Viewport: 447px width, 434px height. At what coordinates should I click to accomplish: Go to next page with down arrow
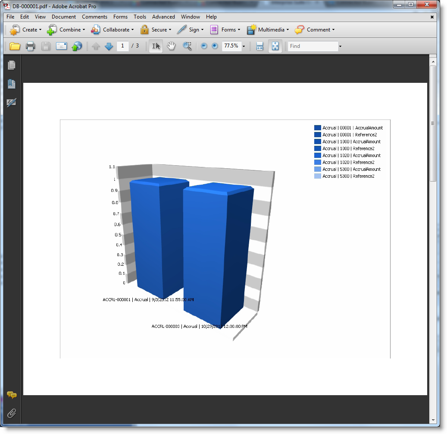pyautogui.click(x=109, y=46)
